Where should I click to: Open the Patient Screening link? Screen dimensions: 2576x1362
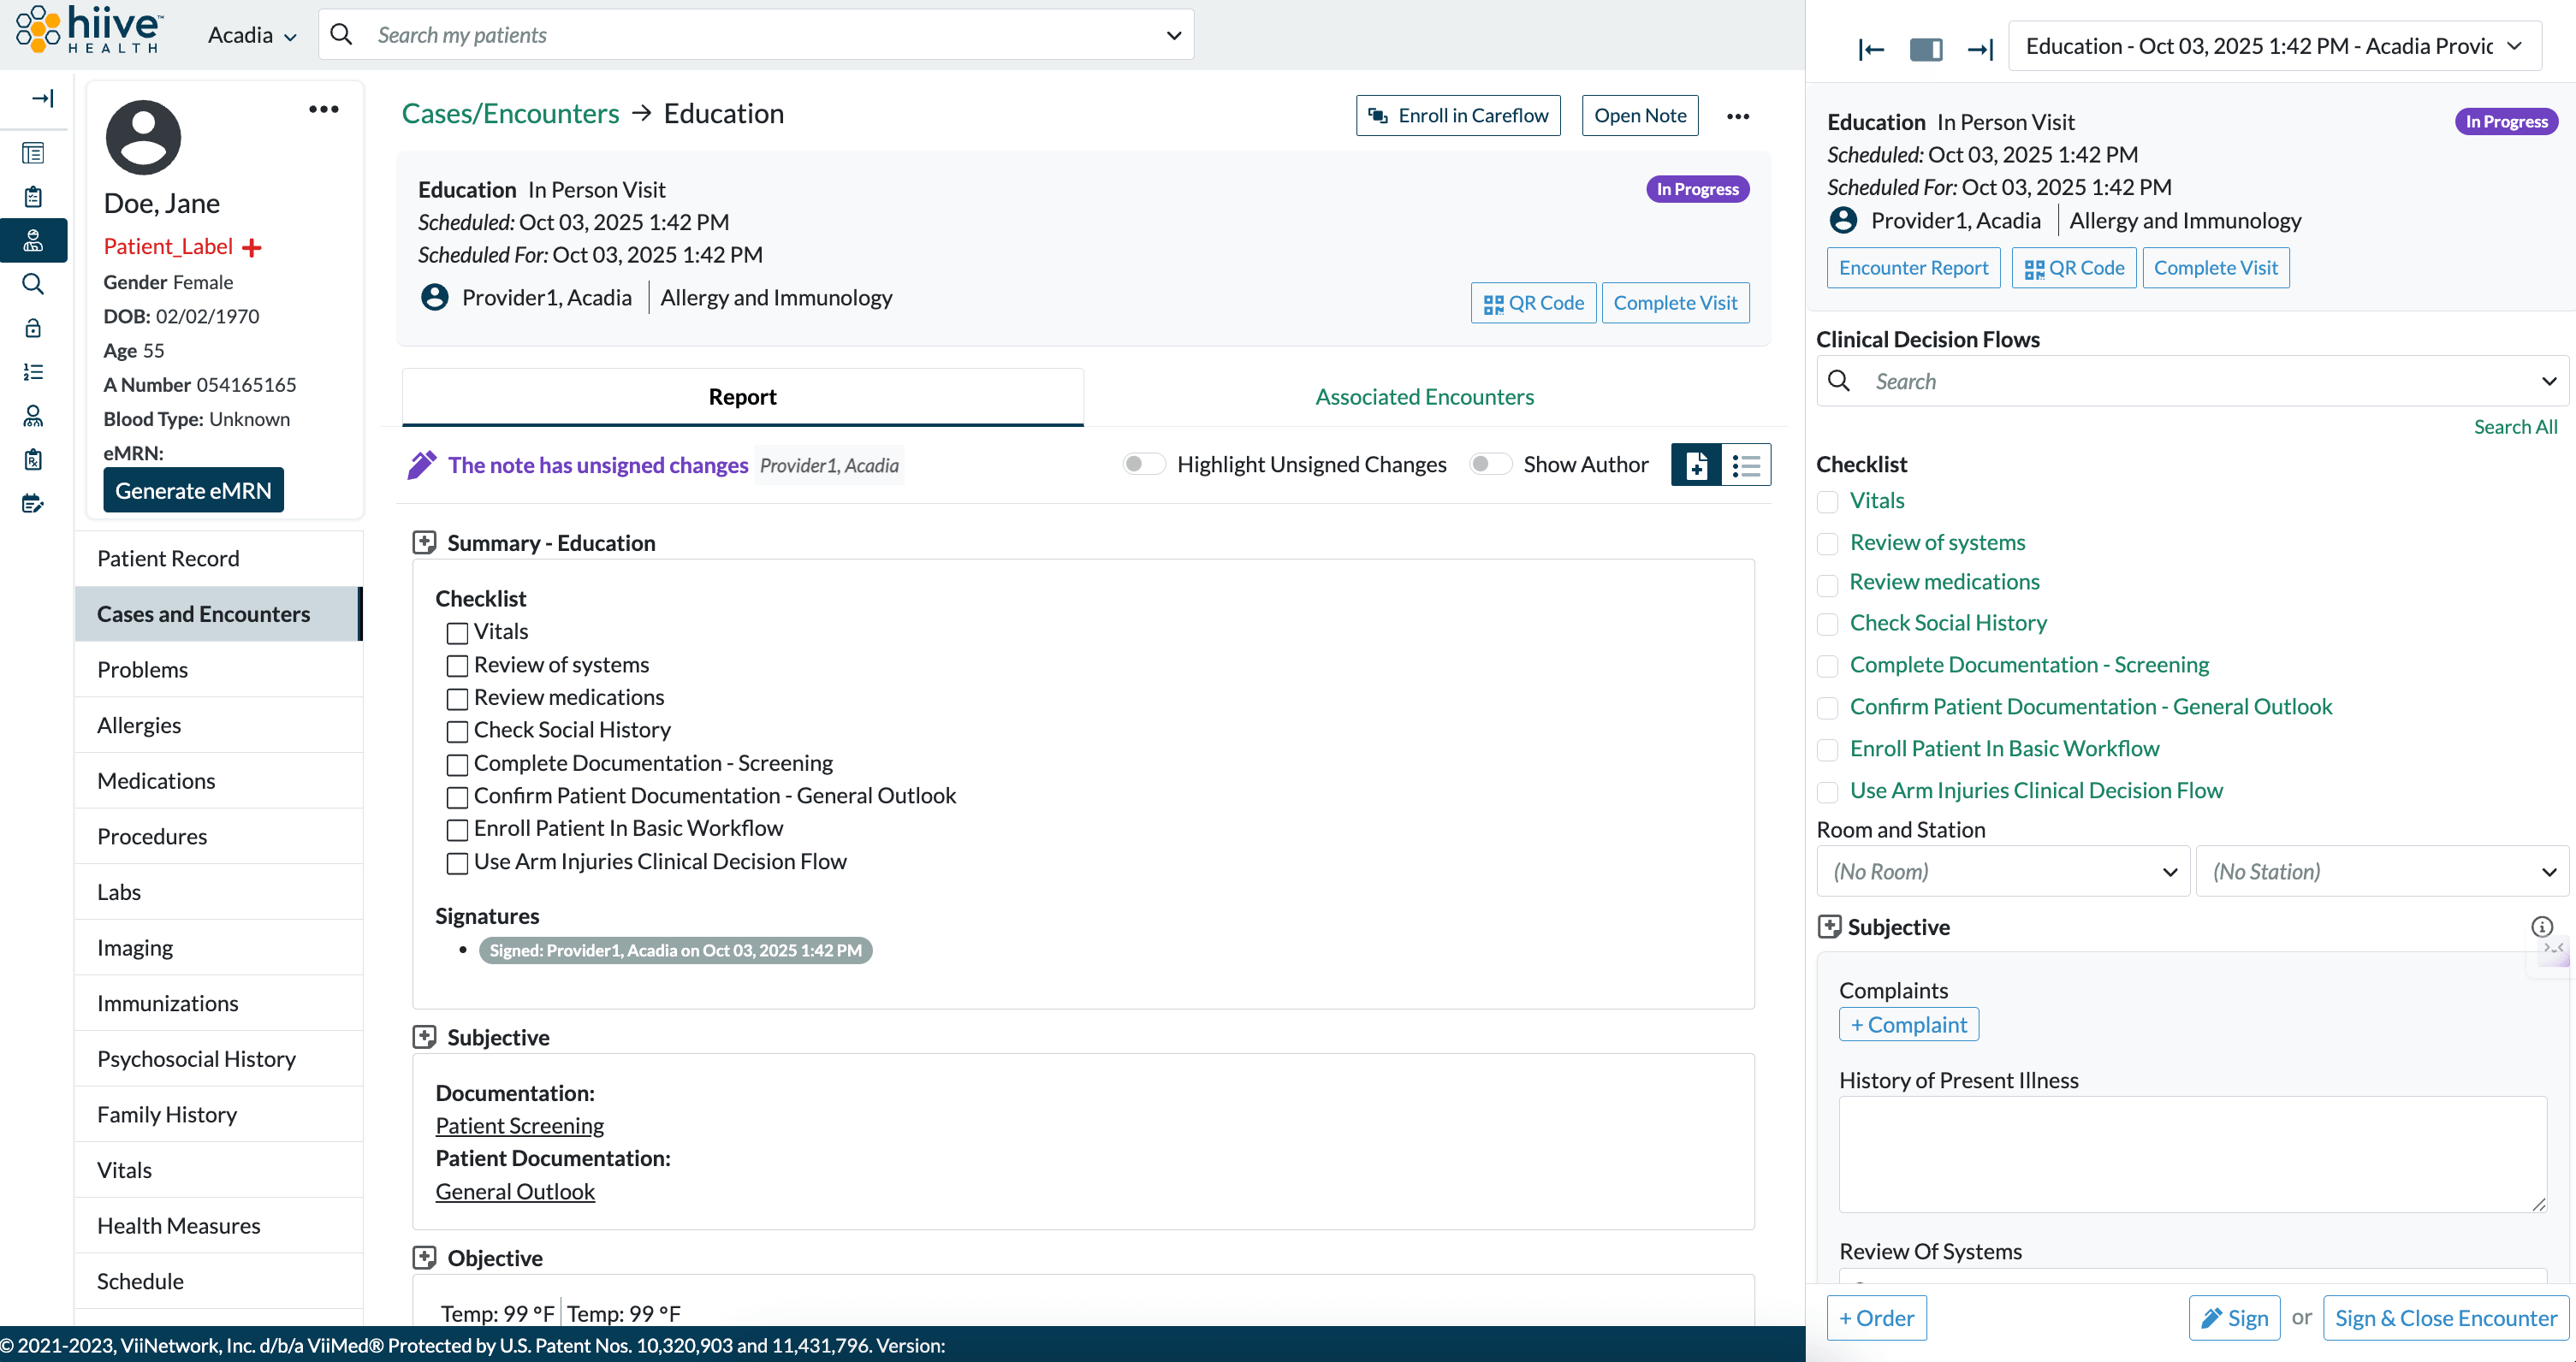[519, 1125]
